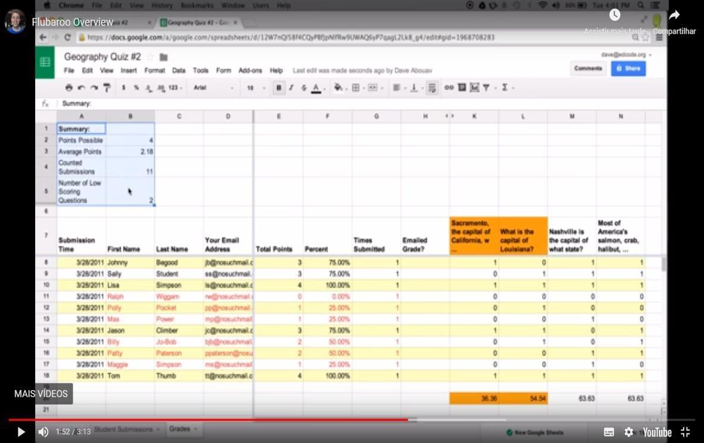Click the Insert chart icon

(x=474, y=88)
